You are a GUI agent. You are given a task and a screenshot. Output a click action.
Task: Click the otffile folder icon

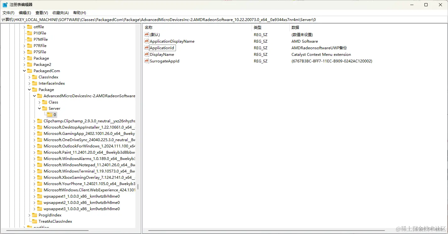click(x=30, y=27)
